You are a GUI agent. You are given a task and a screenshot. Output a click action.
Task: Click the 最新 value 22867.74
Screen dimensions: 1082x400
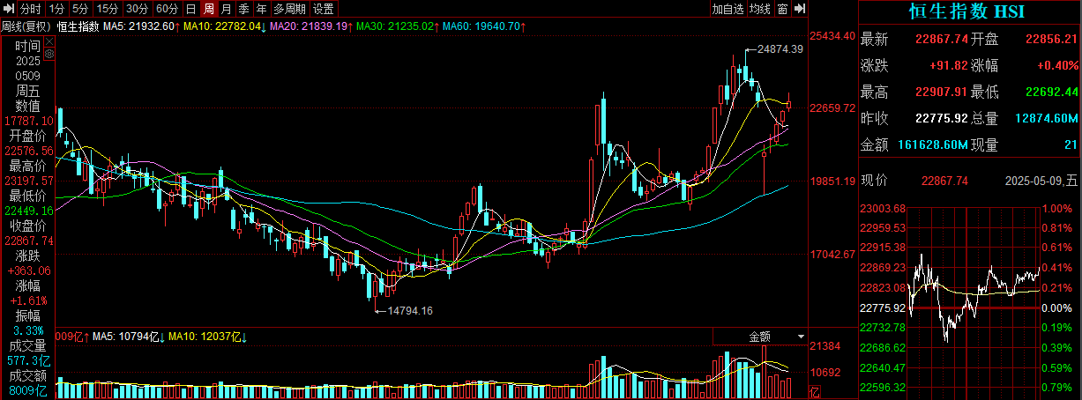point(942,40)
